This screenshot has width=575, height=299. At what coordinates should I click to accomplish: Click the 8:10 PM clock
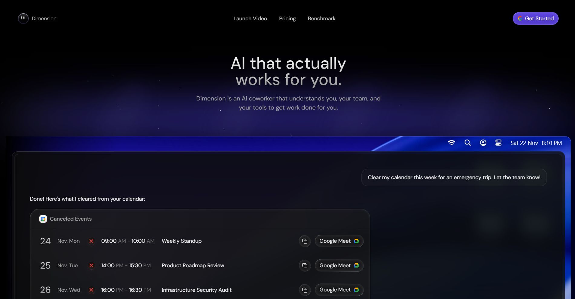tap(552, 143)
